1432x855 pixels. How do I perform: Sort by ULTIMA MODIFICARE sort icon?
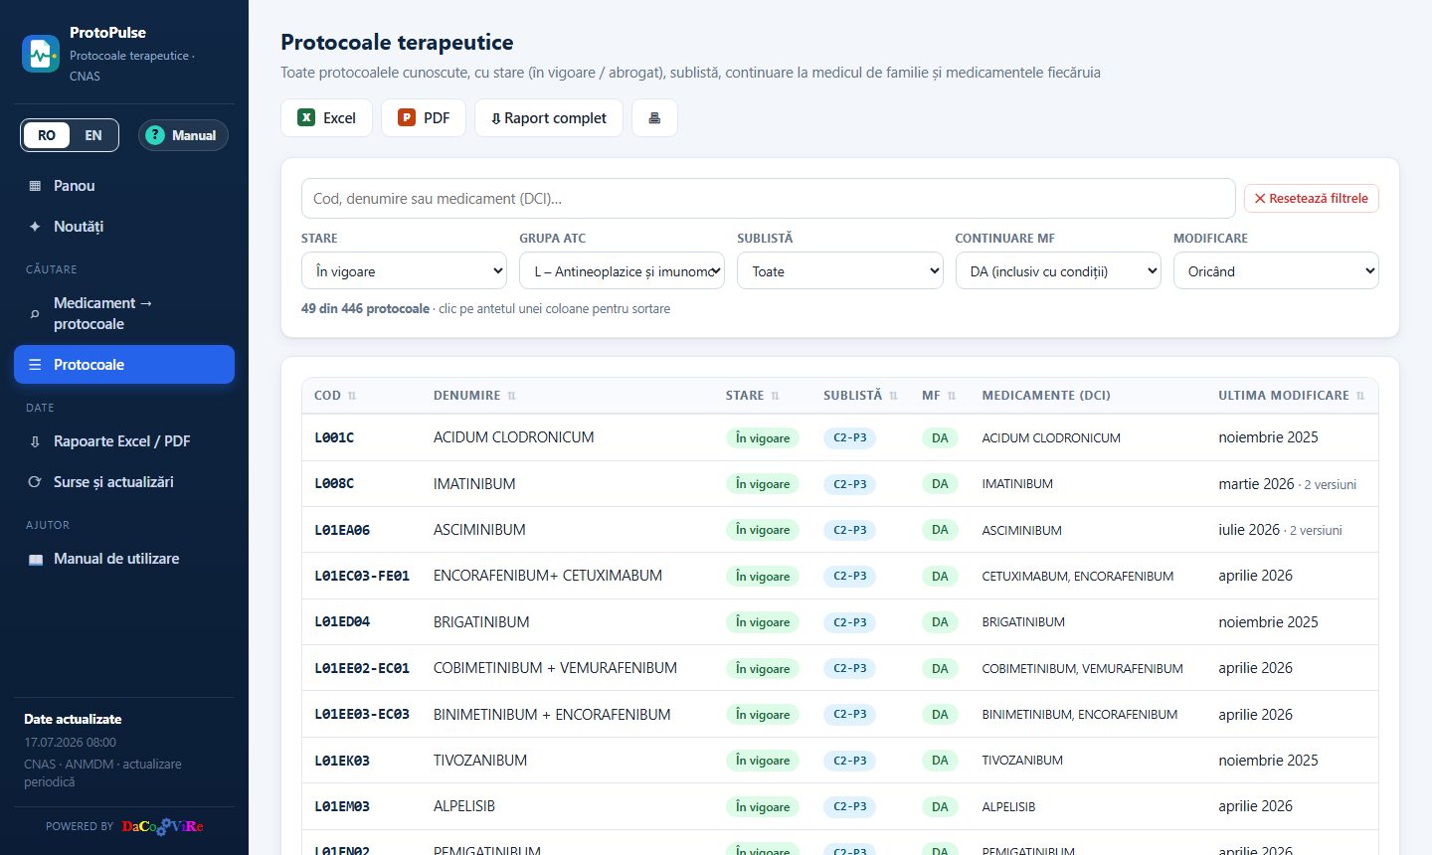click(1360, 396)
